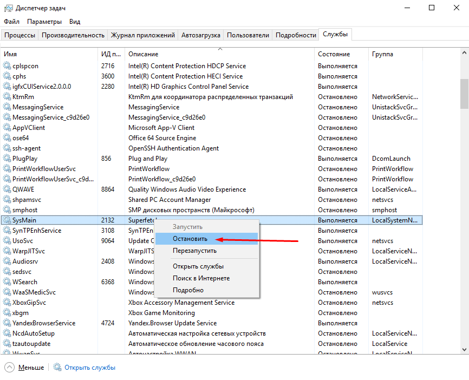Click the gear icon beside PlugPlay
The width and height of the screenshot is (469, 380).
[6, 158]
